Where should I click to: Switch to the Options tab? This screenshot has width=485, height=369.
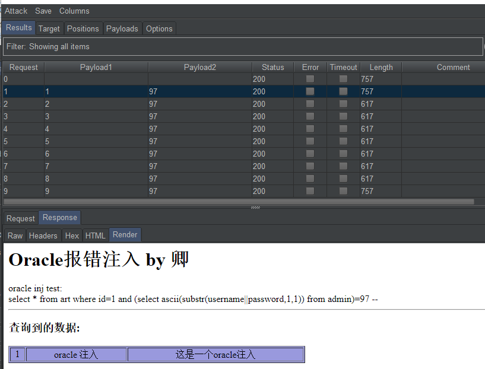159,28
